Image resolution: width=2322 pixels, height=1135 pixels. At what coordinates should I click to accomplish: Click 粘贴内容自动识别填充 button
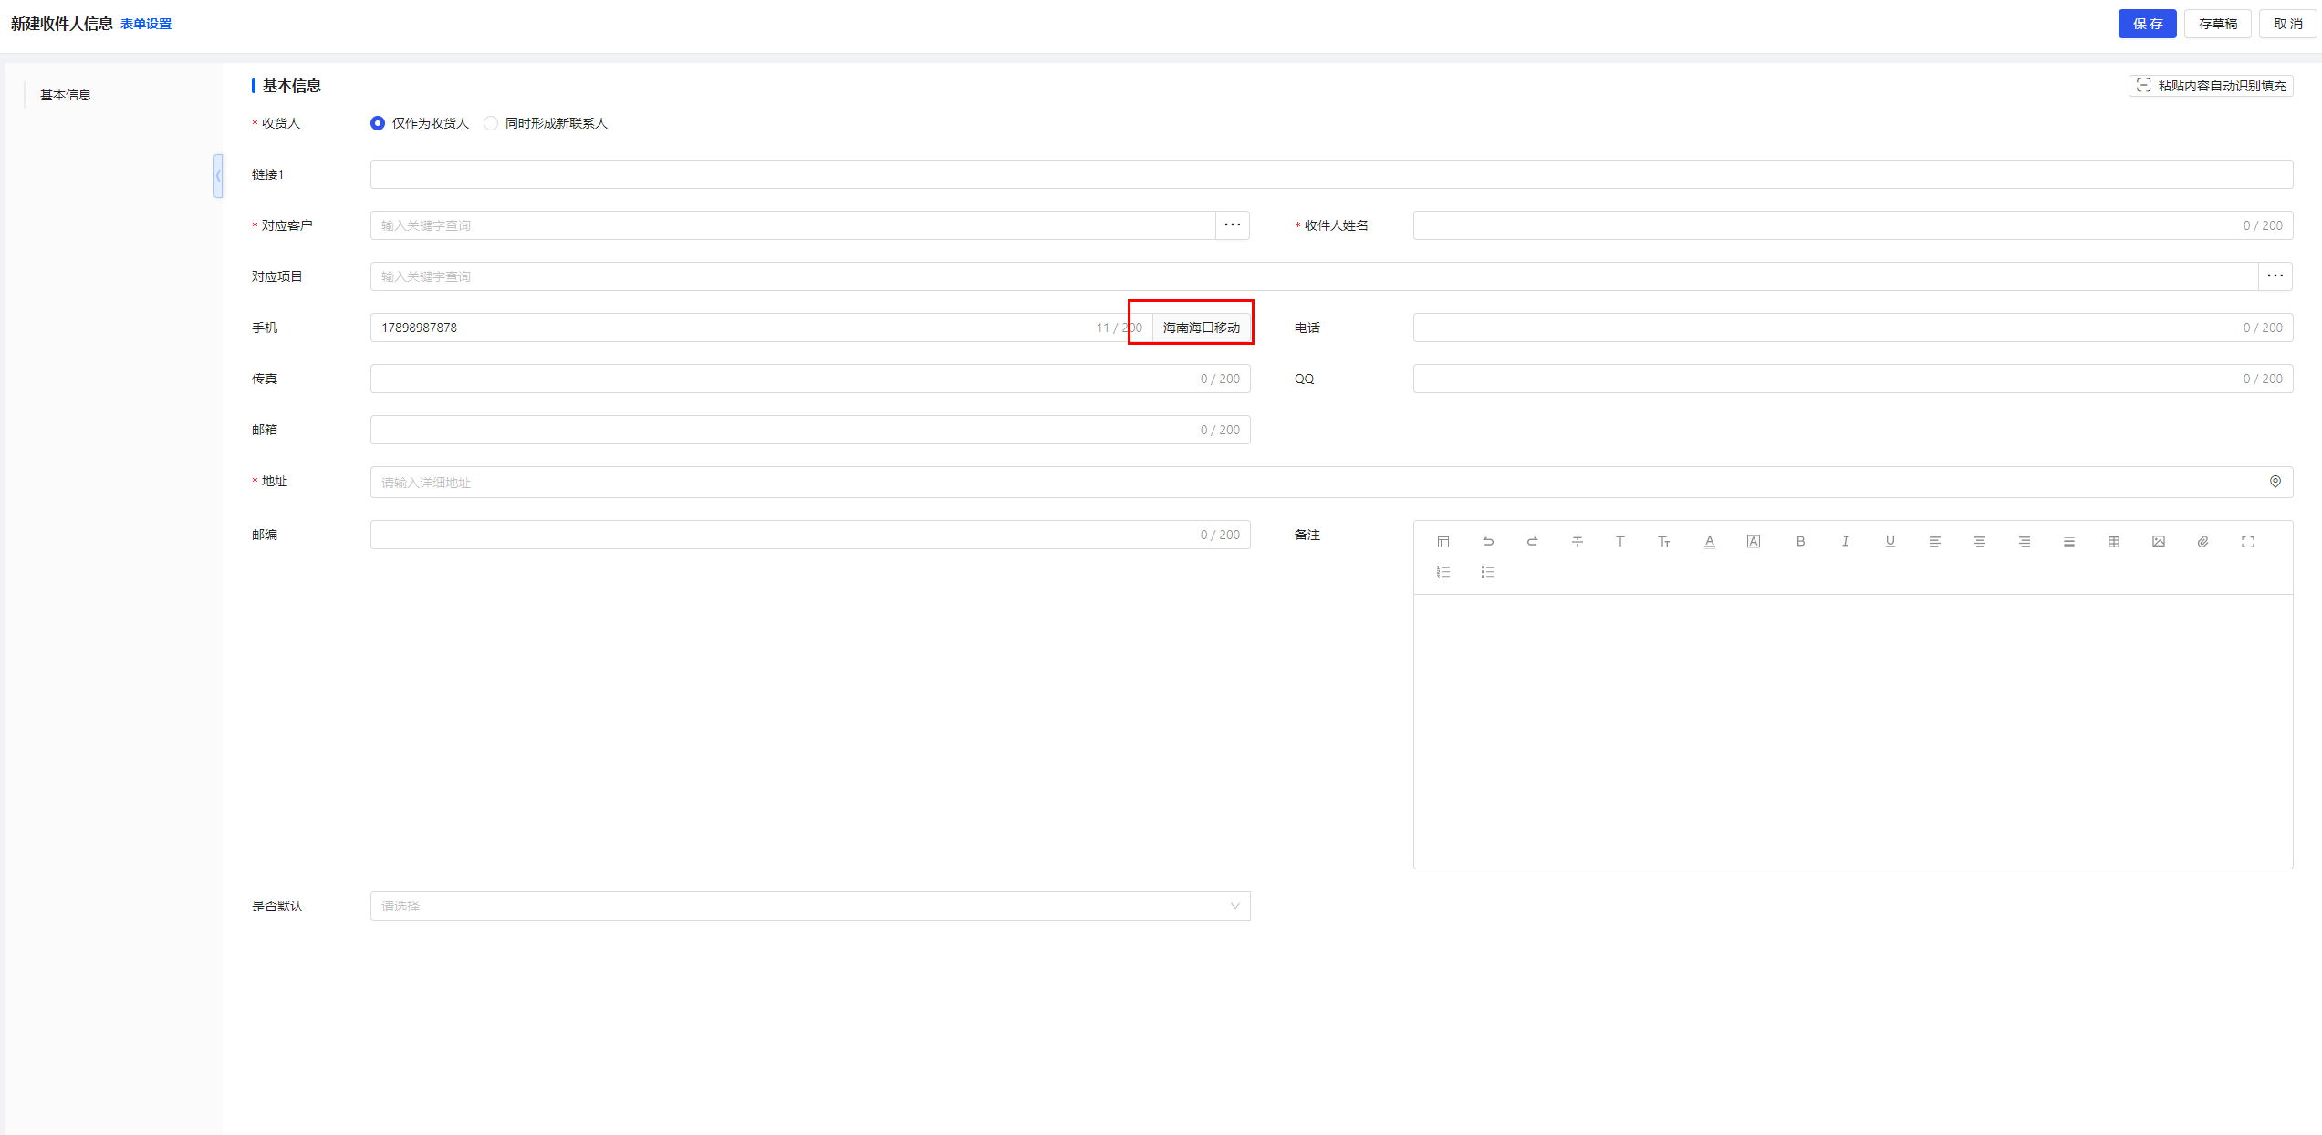click(2211, 86)
